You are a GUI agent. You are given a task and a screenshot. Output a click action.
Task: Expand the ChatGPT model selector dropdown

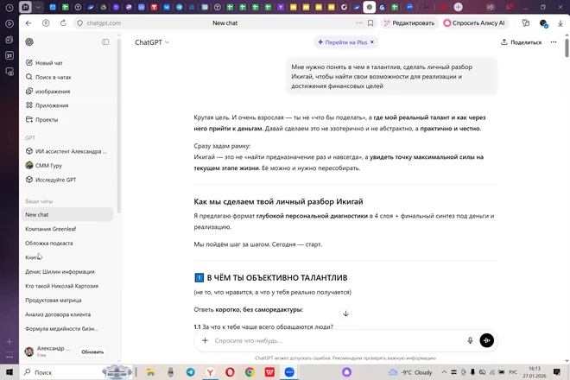[x=152, y=41]
